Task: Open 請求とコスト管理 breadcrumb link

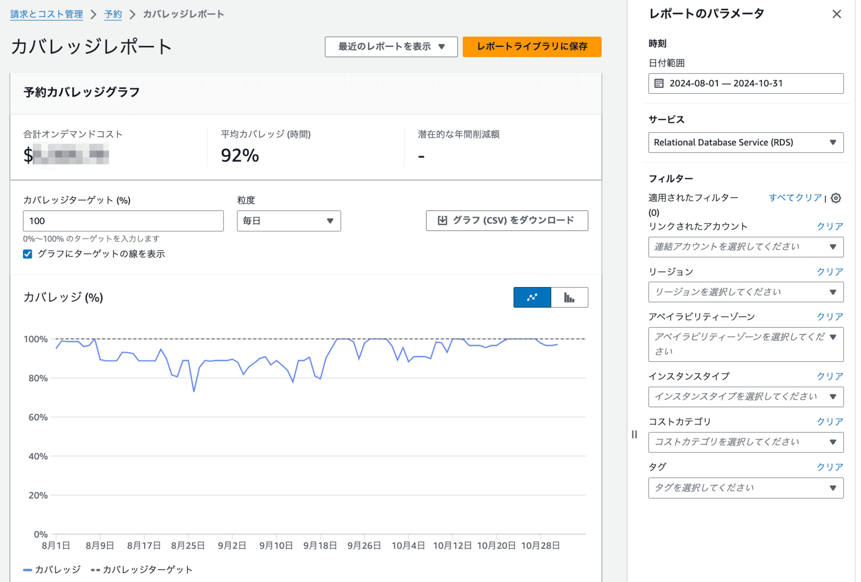Action: (x=46, y=14)
